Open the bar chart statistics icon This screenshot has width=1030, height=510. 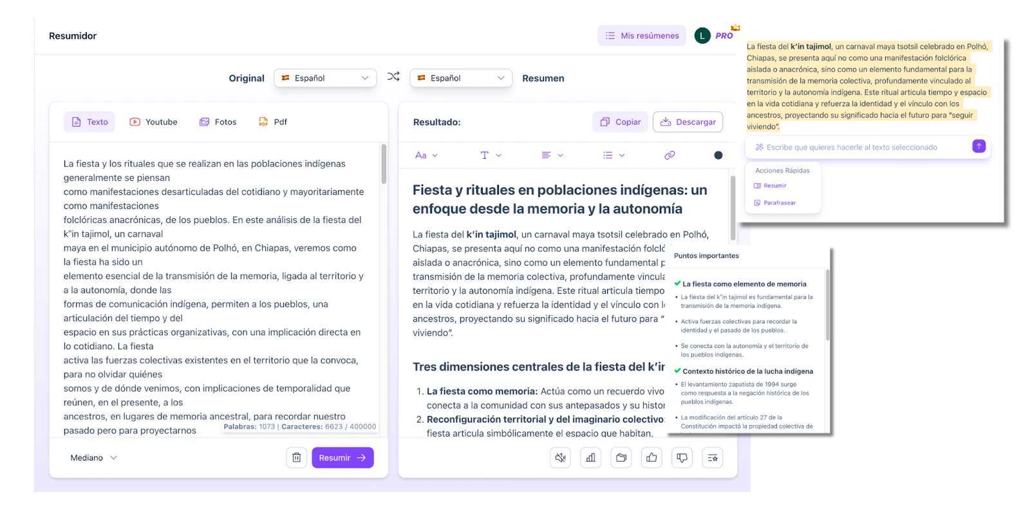click(x=590, y=458)
